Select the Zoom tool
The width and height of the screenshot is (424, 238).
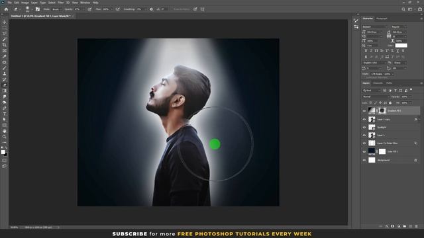pyautogui.click(x=5, y=137)
